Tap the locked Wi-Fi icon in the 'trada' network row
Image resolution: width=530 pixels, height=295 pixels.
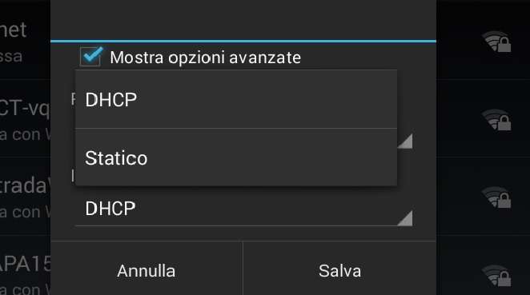[x=496, y=197]
